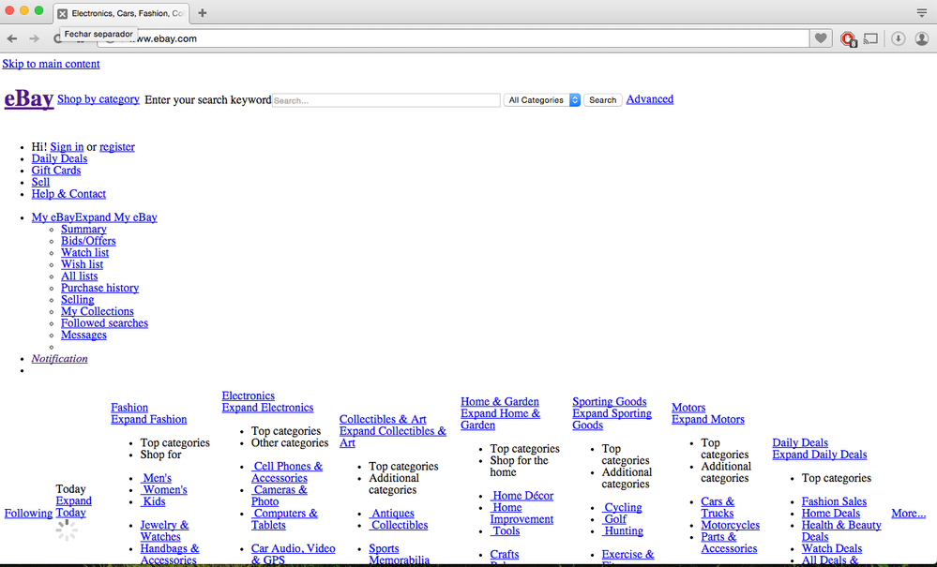The image size is (937, 567).
Task: Open the Adblock extension icon
Action: point(848,38)
